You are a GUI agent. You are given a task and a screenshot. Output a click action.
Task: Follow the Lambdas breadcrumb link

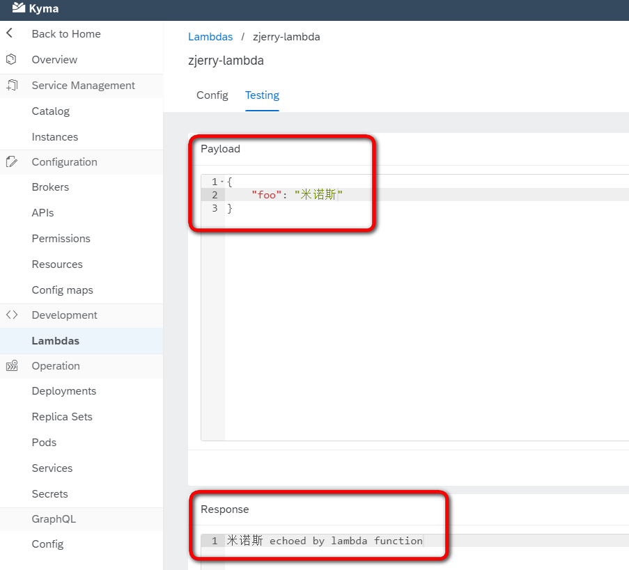[x=210, y=37]
